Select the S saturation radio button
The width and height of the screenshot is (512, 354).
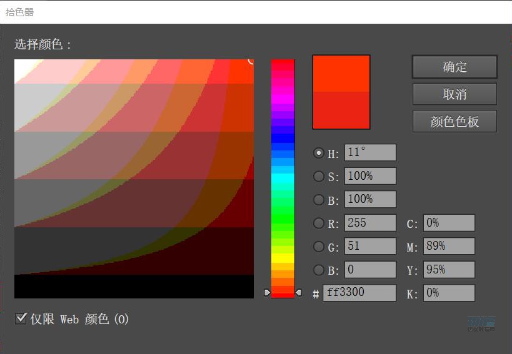(x=319, y=177)
